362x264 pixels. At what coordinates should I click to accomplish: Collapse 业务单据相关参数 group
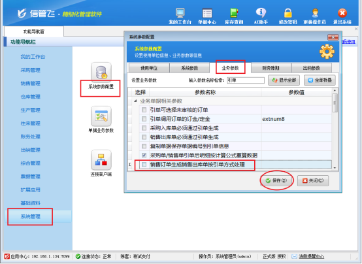click(135, 101)
